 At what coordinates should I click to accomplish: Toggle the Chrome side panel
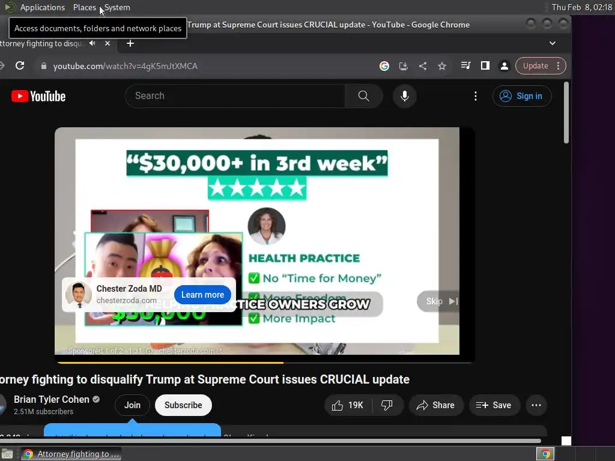coord(485,66)
